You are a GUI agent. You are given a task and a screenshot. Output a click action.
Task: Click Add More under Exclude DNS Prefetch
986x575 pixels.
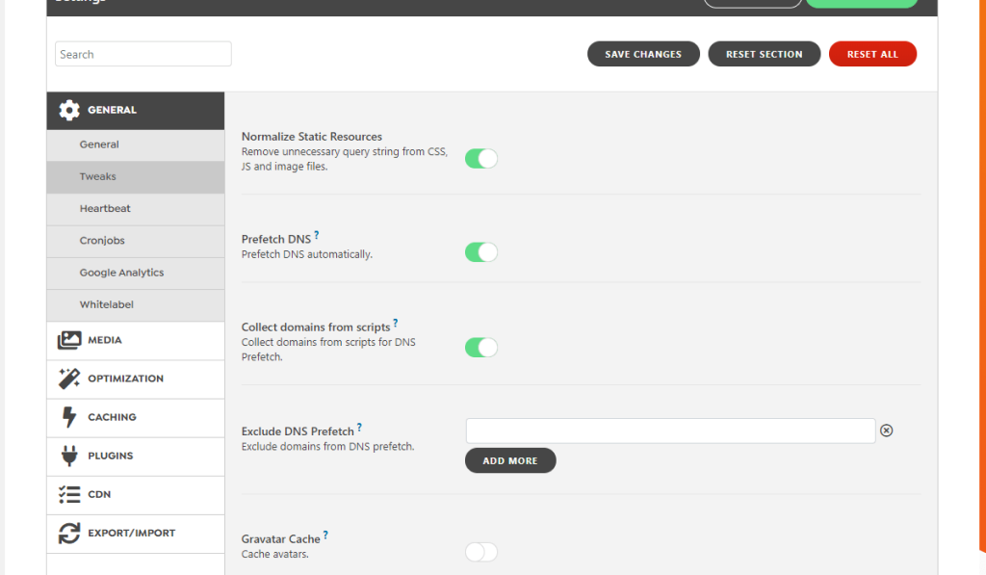pyautogui.click(x=510, y=460)
